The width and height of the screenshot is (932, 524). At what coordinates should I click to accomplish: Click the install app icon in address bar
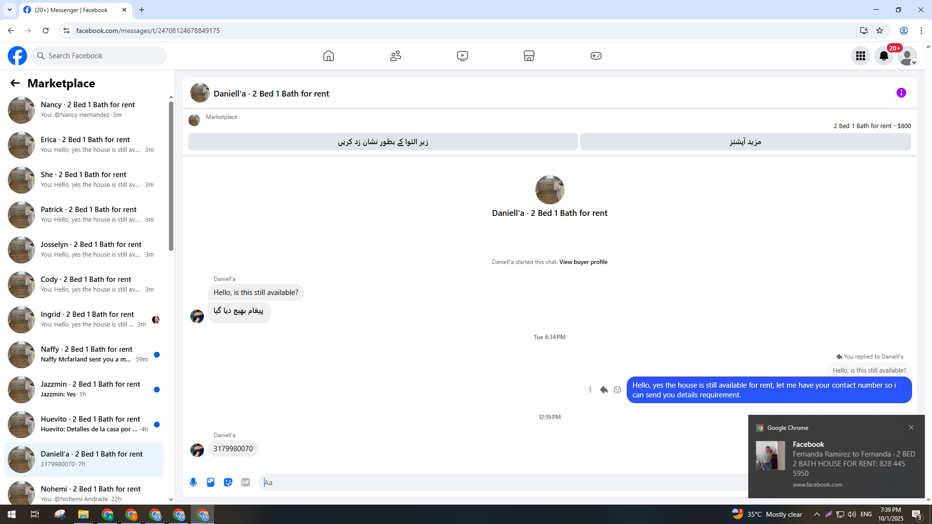(864, 31)
